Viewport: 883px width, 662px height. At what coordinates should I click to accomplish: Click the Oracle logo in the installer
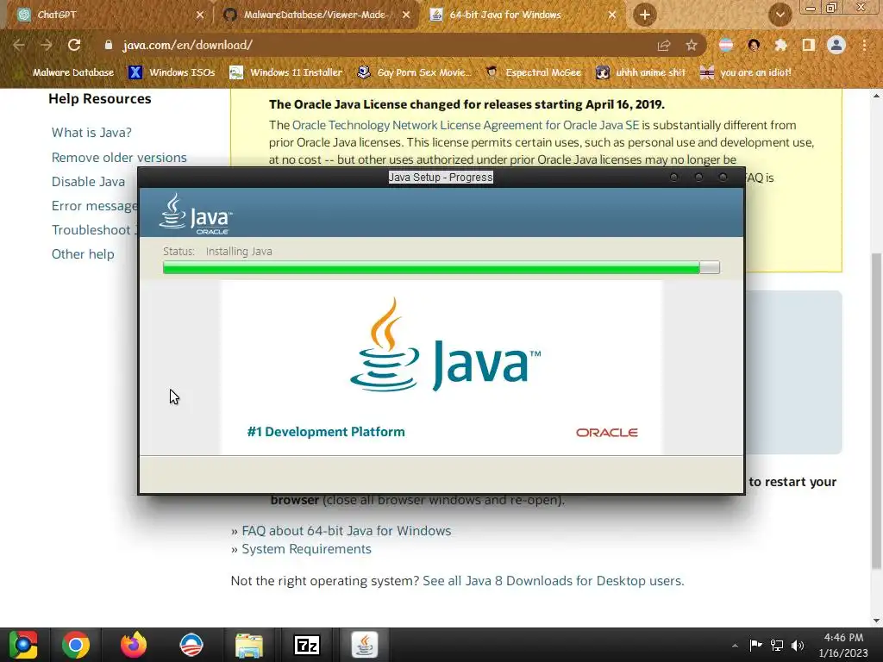pyautogui.click(x=606, y=433)
